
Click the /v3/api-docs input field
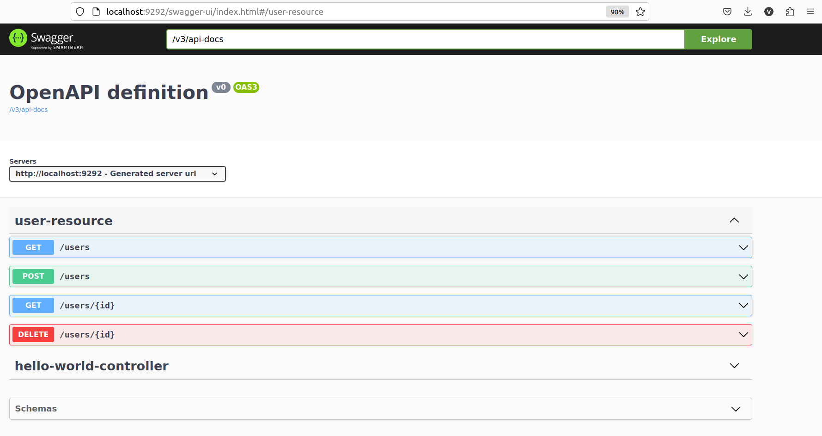click(426, 39)
